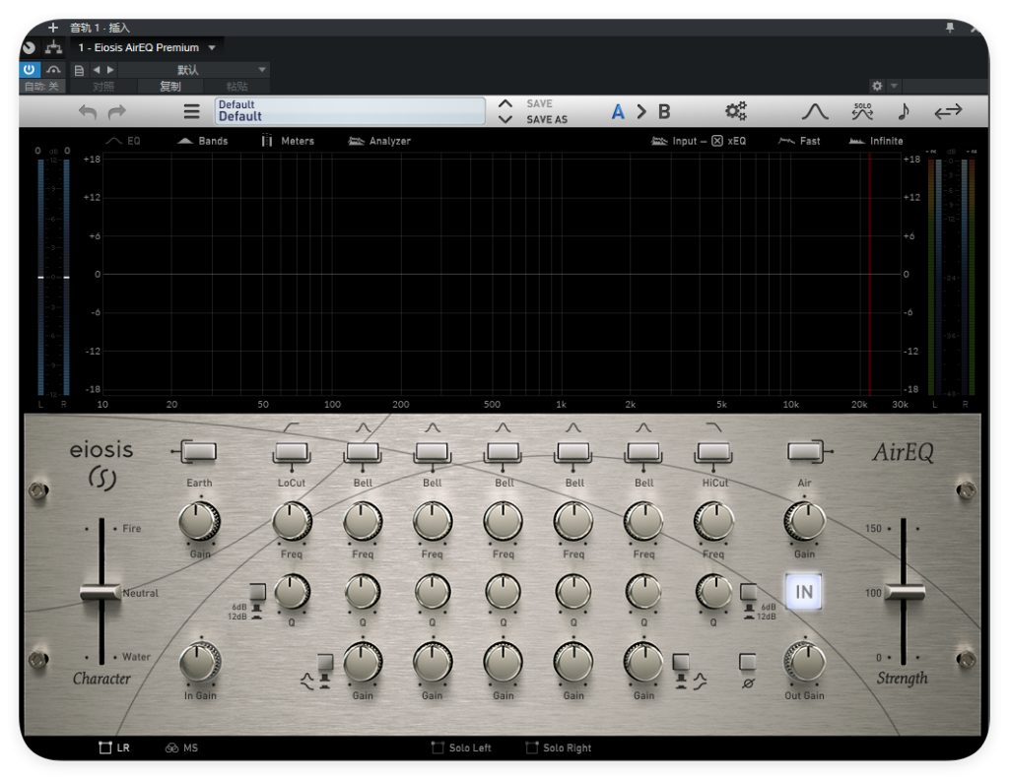1009x780 pixels.
Task: Open the Fast analyzer speed option
Action: [798, 141]
